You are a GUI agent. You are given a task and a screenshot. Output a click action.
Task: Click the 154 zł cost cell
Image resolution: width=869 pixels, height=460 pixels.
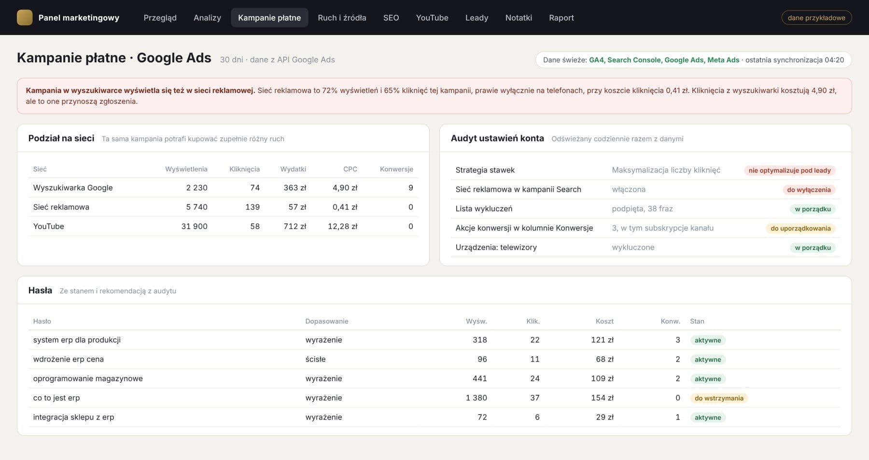[x=602, y=398]
